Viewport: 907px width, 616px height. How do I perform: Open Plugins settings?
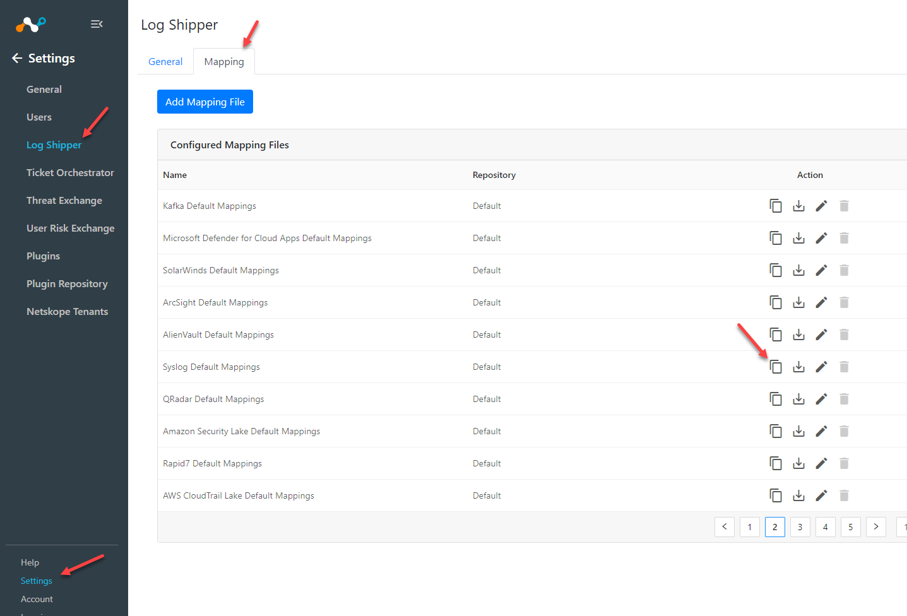coord(43,256)
